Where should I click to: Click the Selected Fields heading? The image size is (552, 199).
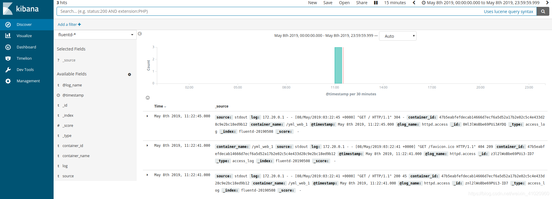(71, 49)
